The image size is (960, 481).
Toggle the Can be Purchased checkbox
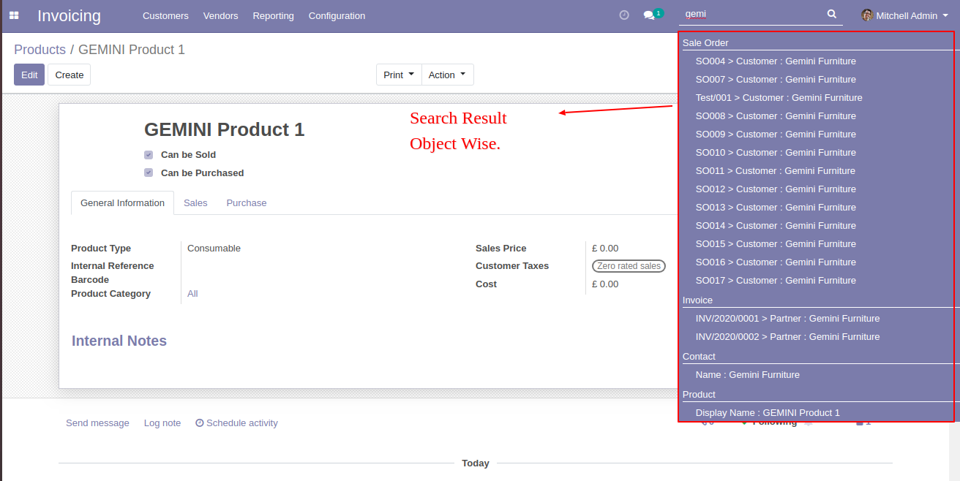tap(149, 173)
